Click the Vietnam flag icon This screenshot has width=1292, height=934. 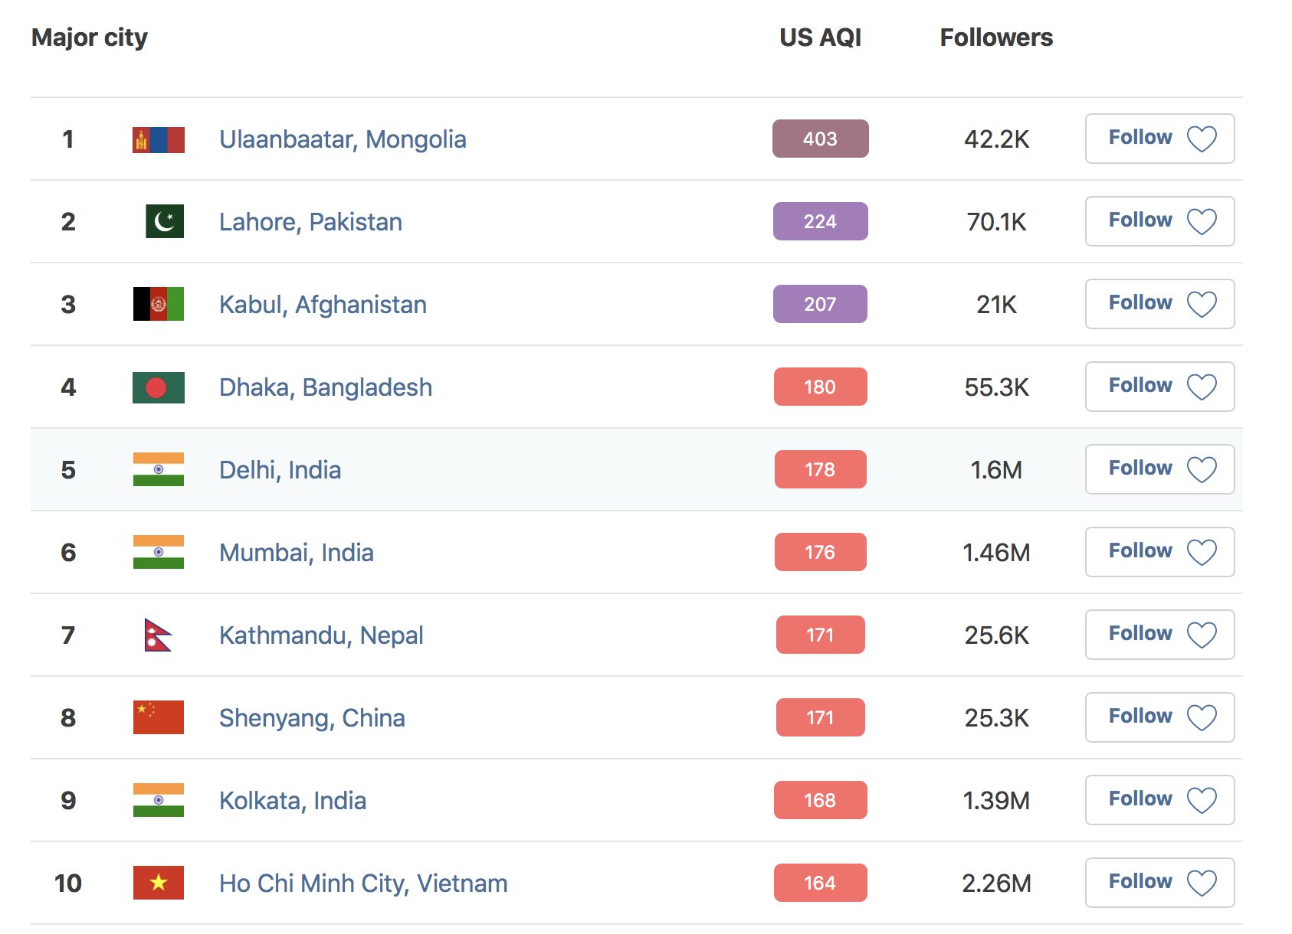[x=158, y=883]
